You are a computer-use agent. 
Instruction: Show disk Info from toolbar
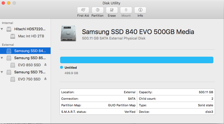coord(140,10)
